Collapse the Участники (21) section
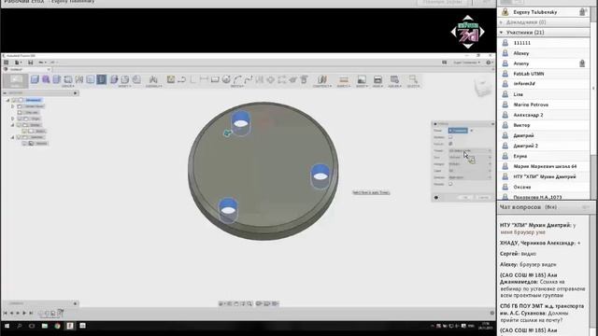Viewport: 598px width, 336px height. pos(501,33)
